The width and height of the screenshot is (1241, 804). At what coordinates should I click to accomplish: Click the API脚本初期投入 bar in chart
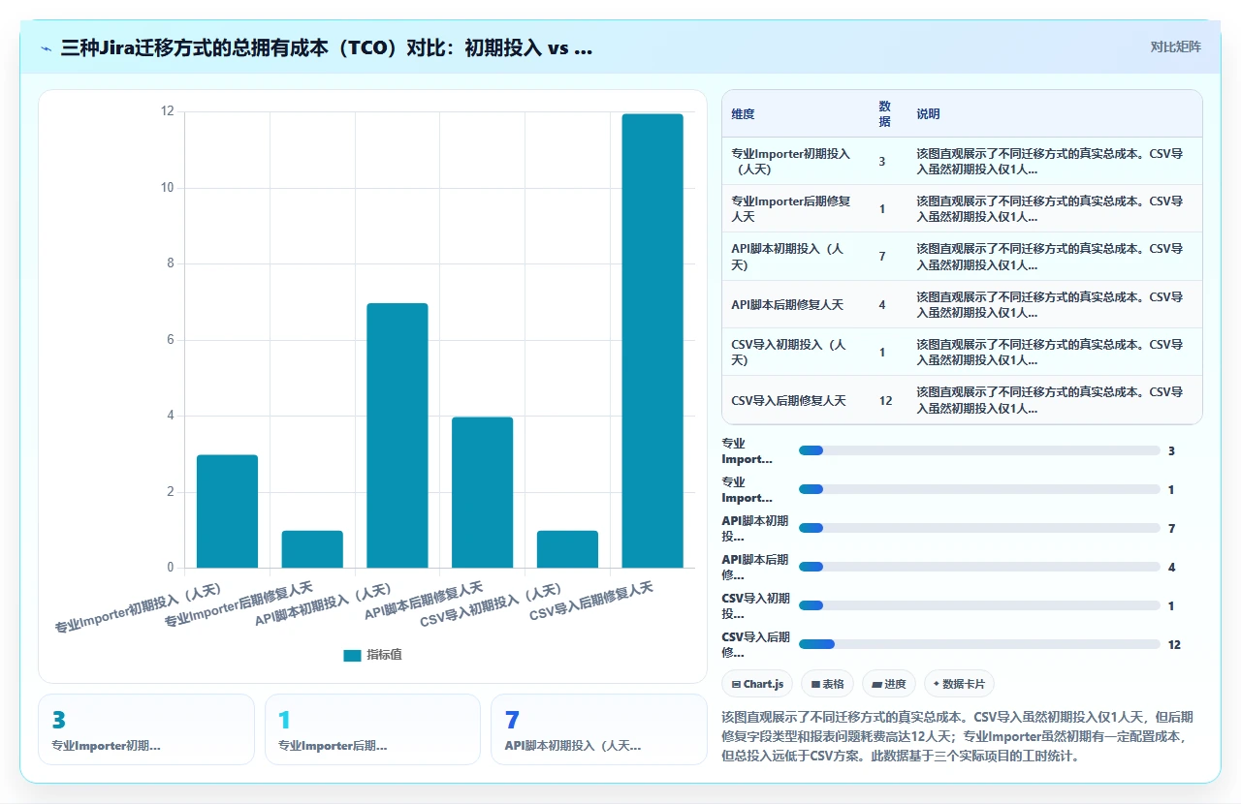point(398,436)
